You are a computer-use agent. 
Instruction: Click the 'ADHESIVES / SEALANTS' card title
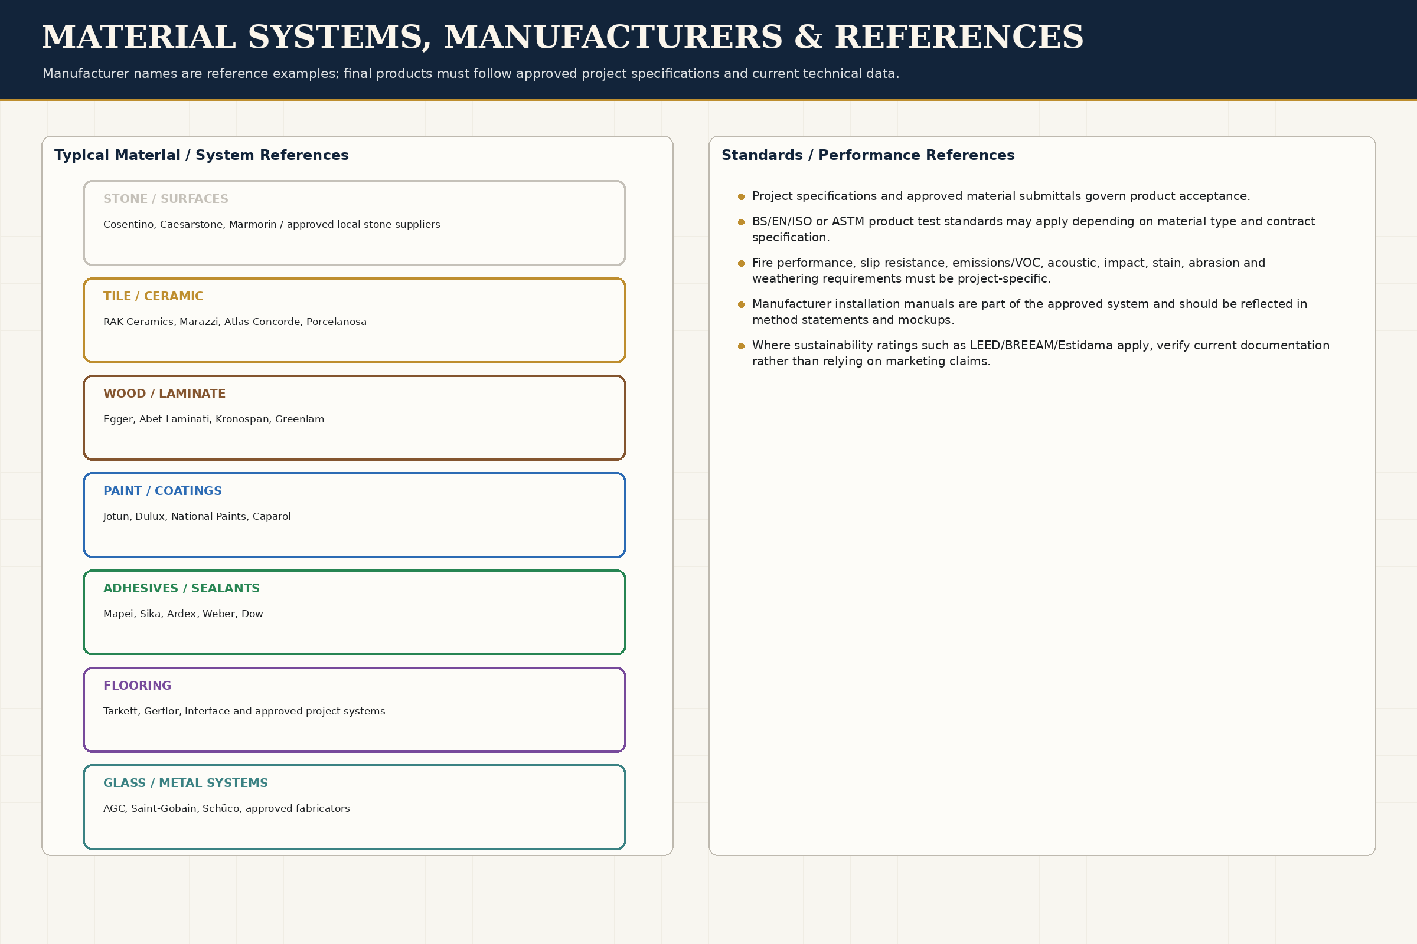click(181, 589)
